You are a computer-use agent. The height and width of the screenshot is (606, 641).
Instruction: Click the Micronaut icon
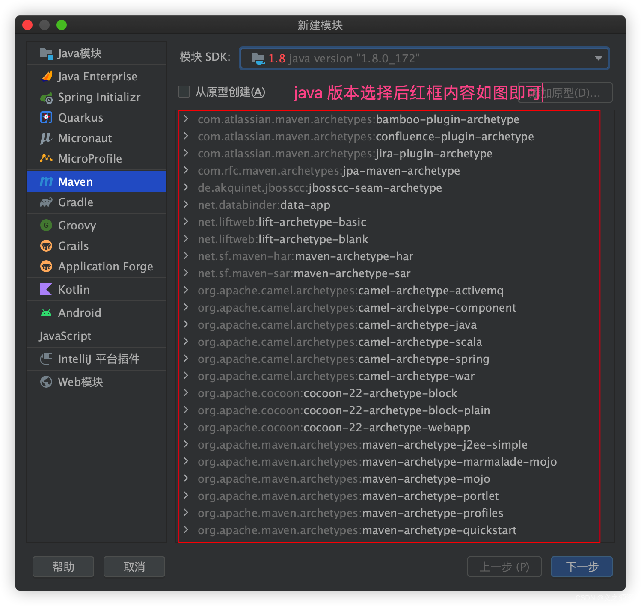(x=46, y=138)
